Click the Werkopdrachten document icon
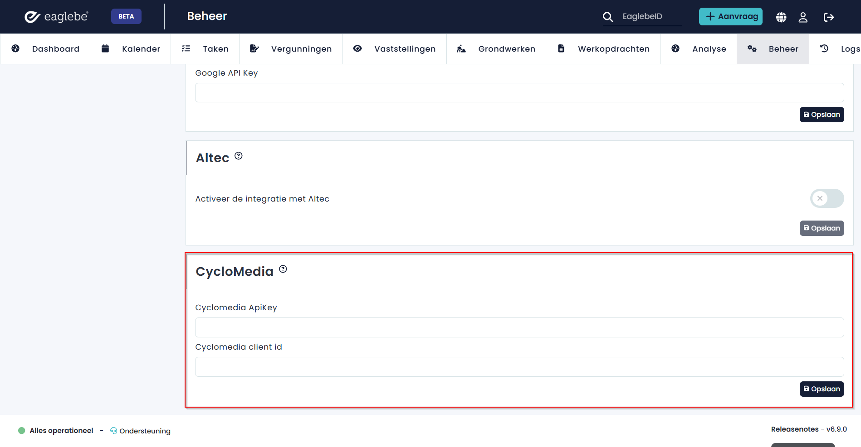The height and width of the screenshot is (447, 861). (x=561, y=48)
